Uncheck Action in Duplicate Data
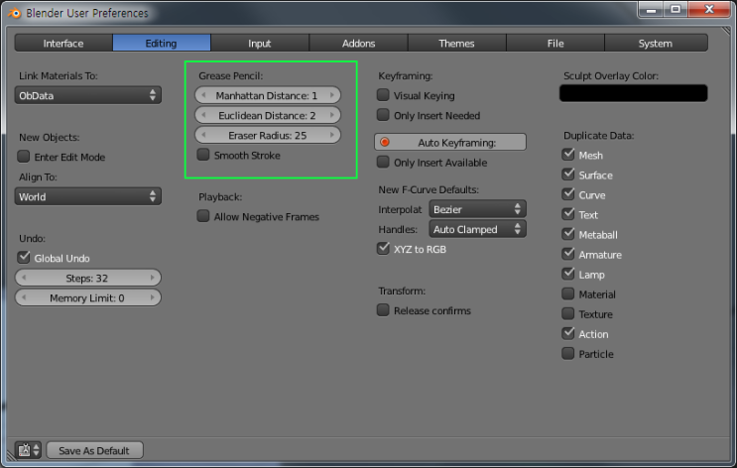 pyautogui.click(x=568, y=333)
